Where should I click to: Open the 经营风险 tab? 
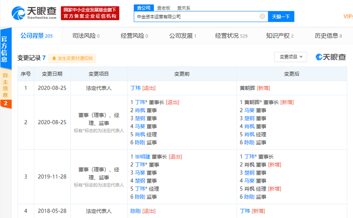point(134,36)
